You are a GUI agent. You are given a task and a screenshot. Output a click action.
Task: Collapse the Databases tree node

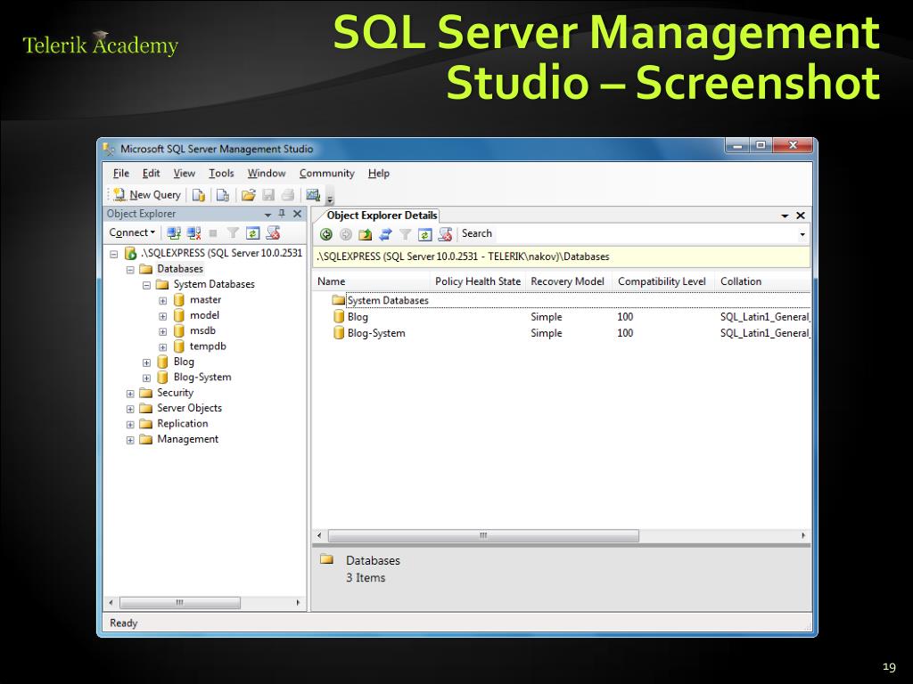(x=130, y=270)
